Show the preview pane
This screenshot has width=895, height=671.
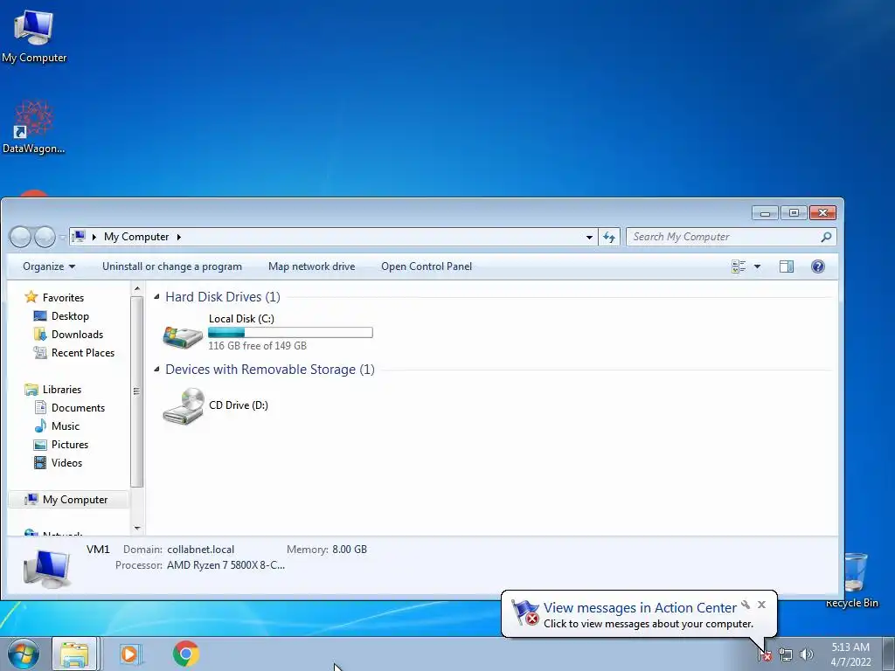pos(786,266)
